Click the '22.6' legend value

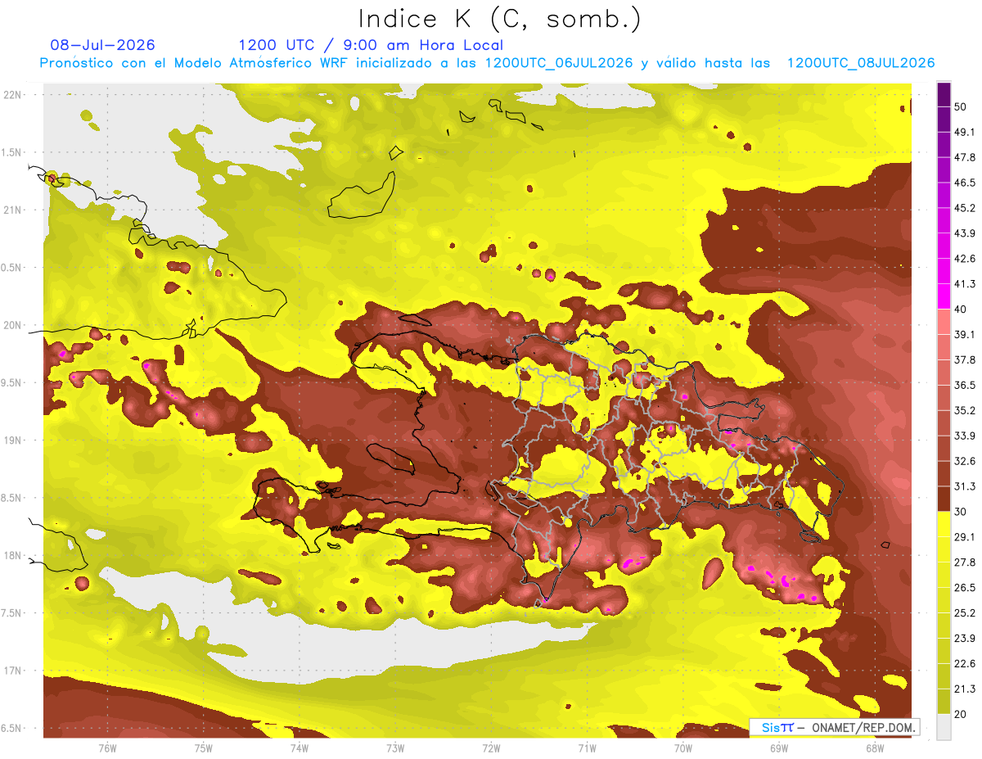coord(965,663)
